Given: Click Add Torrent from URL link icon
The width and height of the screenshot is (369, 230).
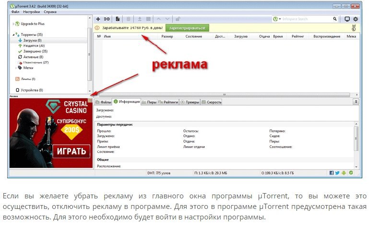Looking at the screenshot, I should tap(107, 19).
